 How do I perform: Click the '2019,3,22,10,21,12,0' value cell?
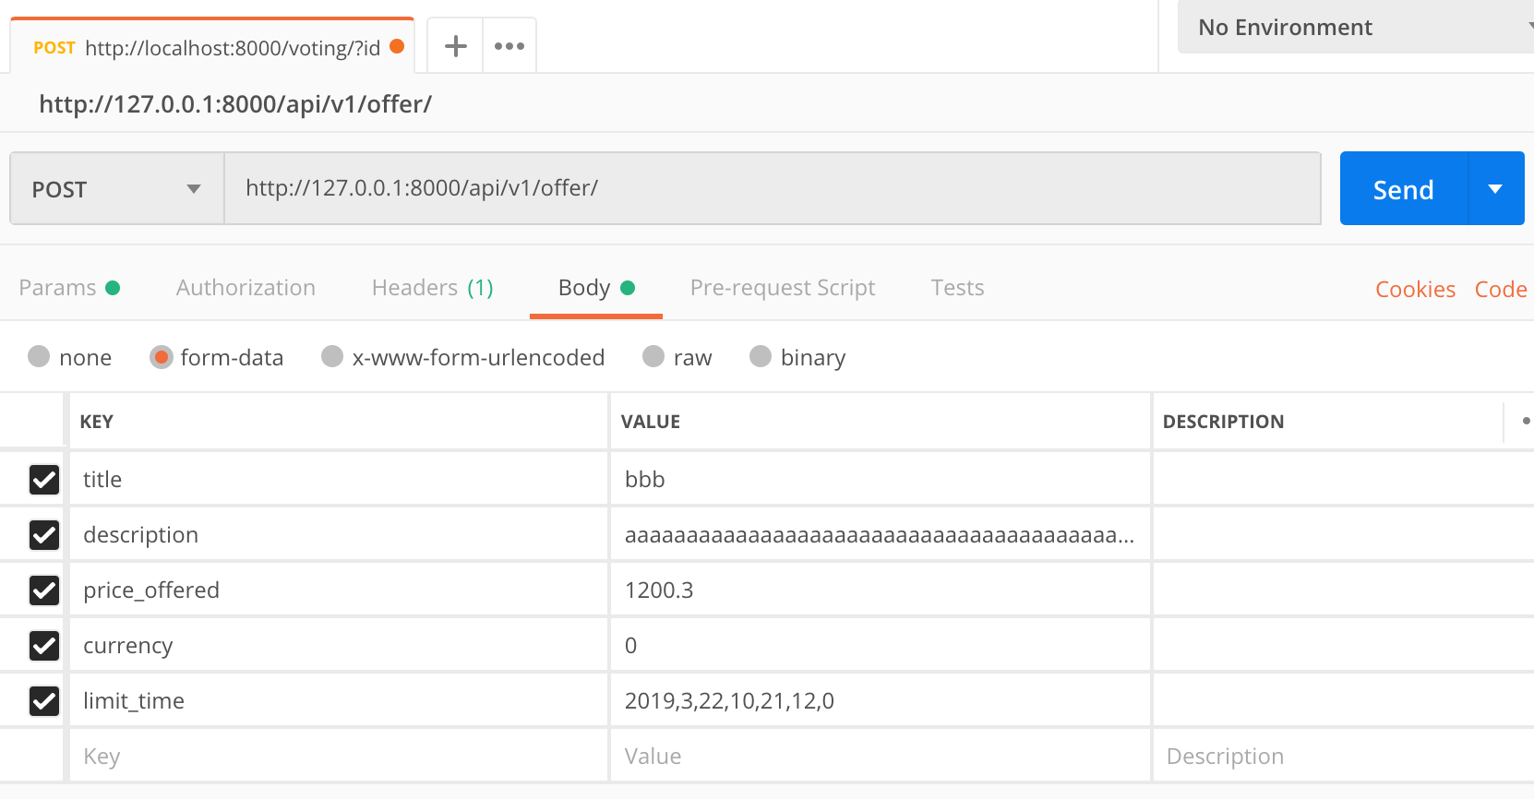(880, 700)
